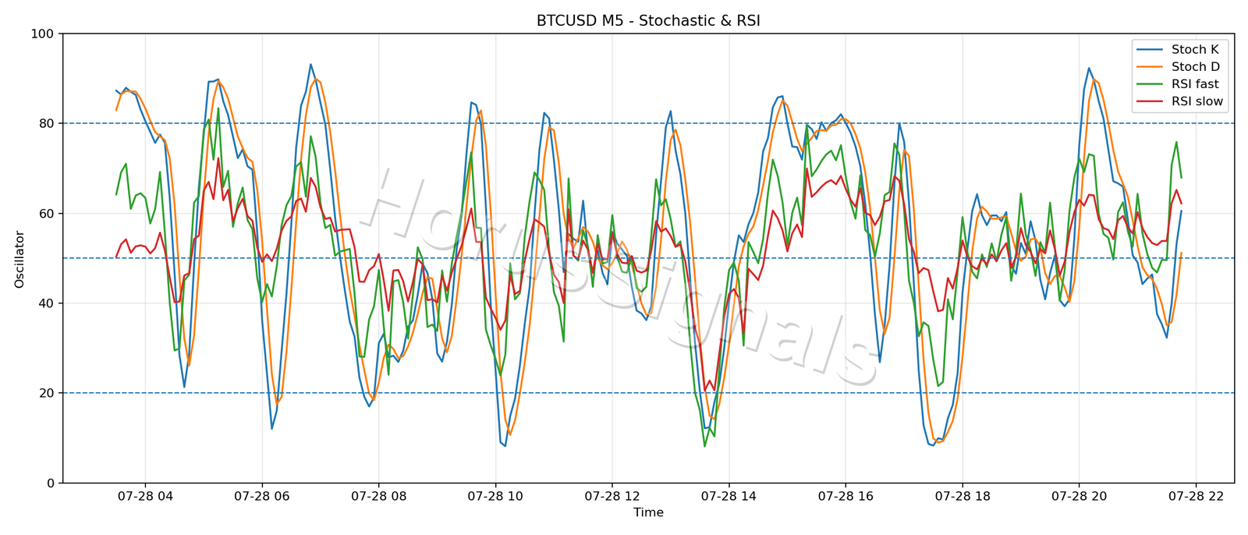Click the x-axis tick label 07-28 12
The width and height of the screenshot is (1248, 535).
point(612,496)
